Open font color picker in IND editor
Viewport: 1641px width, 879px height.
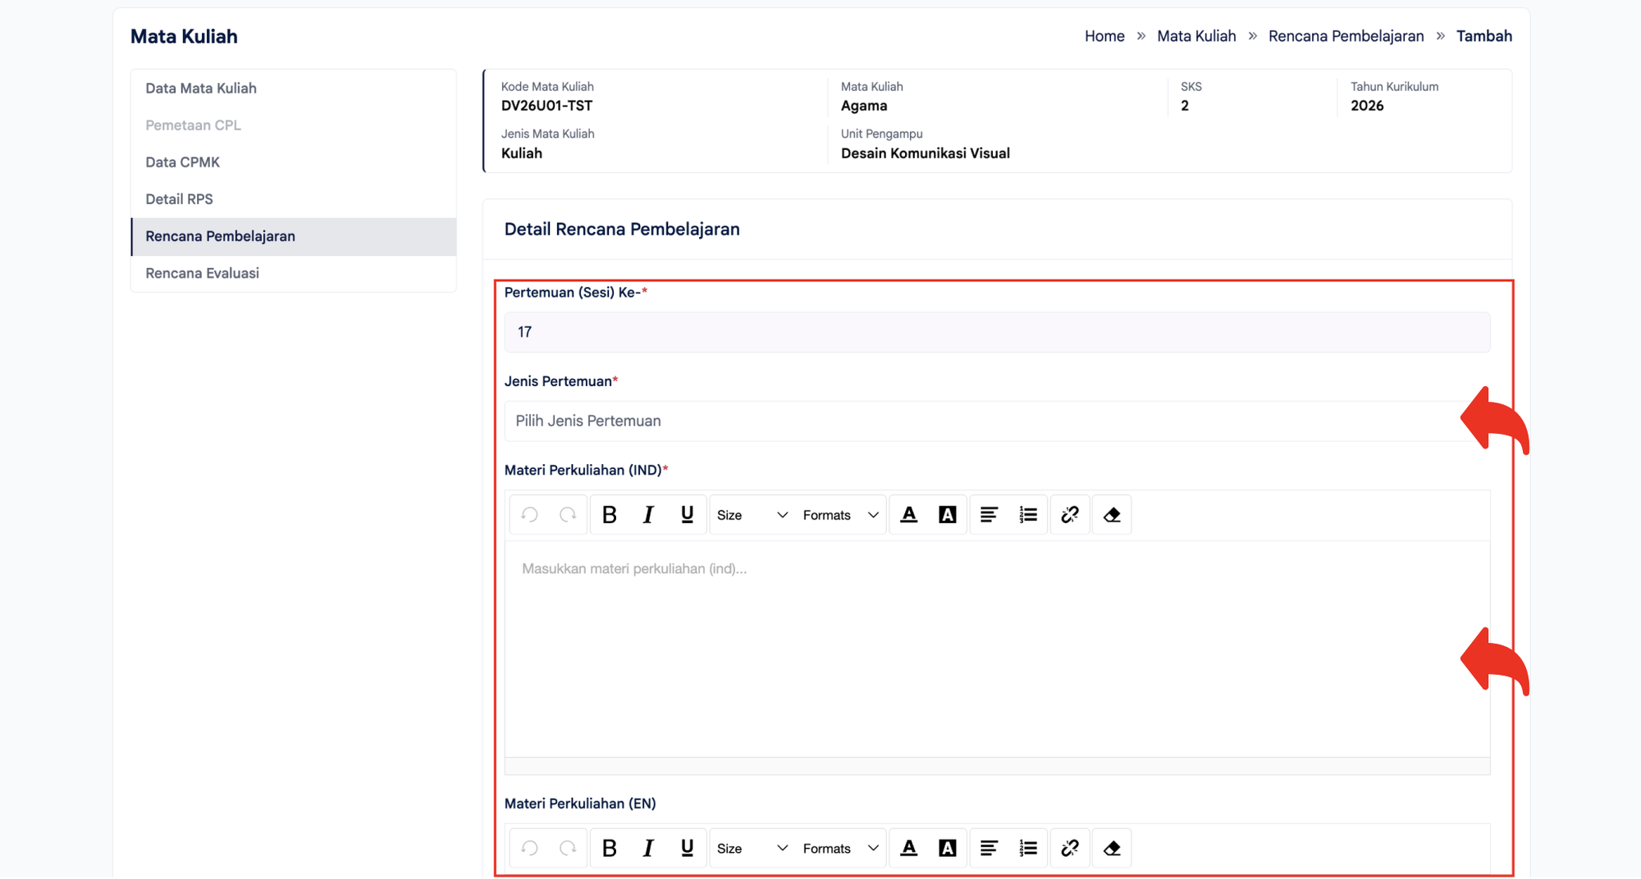coord(909,515)
